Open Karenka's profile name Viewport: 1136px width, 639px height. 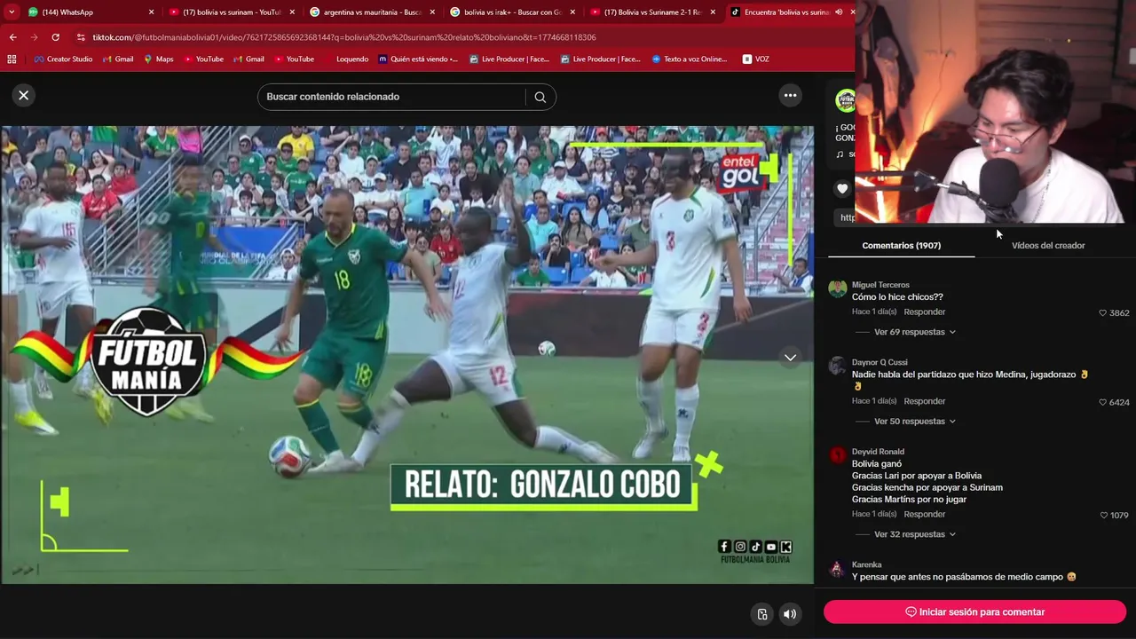866,564
